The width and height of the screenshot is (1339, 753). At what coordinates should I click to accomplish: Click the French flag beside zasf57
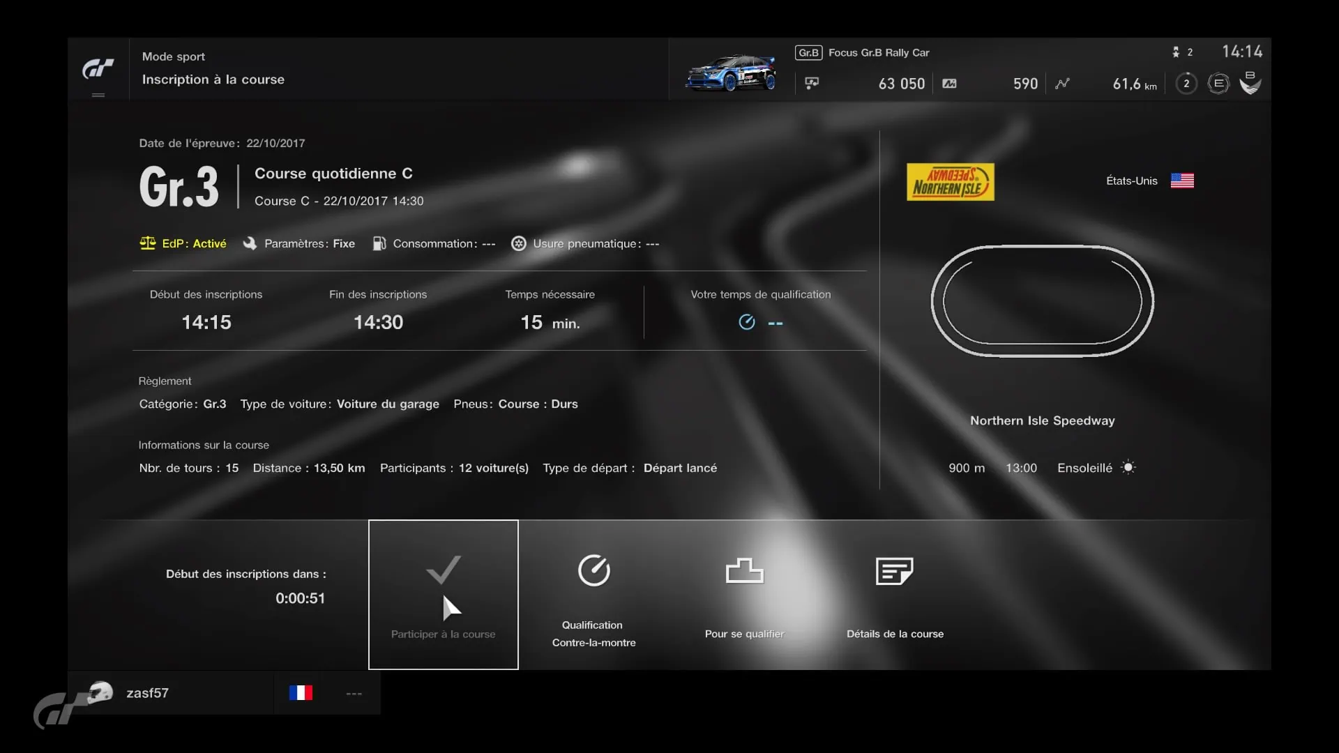(301, 693)
